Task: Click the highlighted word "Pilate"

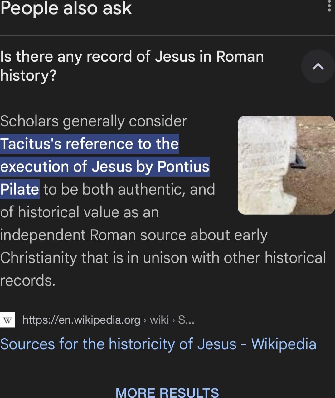Action: click(x=20, y=189)
